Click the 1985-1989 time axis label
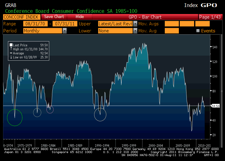Screen dimensions: 225x161 pyautogui.click(x=75, y=145)
